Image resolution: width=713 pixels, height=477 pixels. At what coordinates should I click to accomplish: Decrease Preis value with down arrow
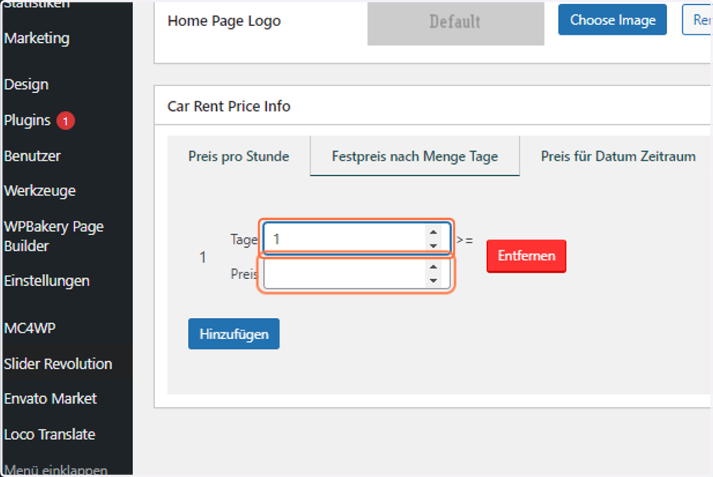point(433,280)
